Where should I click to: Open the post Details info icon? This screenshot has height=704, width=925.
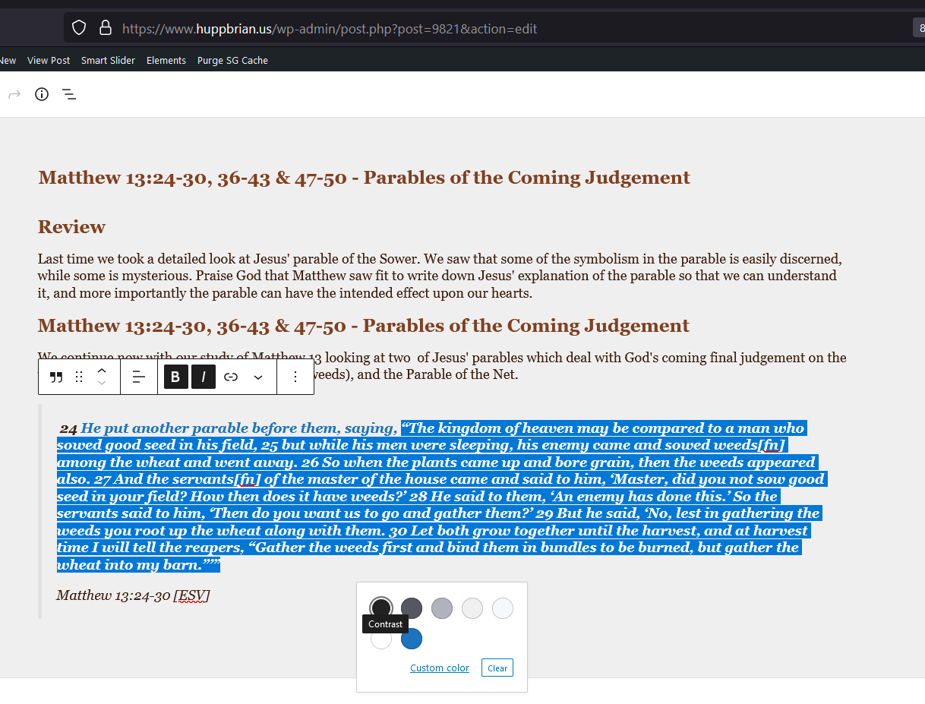[42, 94]
